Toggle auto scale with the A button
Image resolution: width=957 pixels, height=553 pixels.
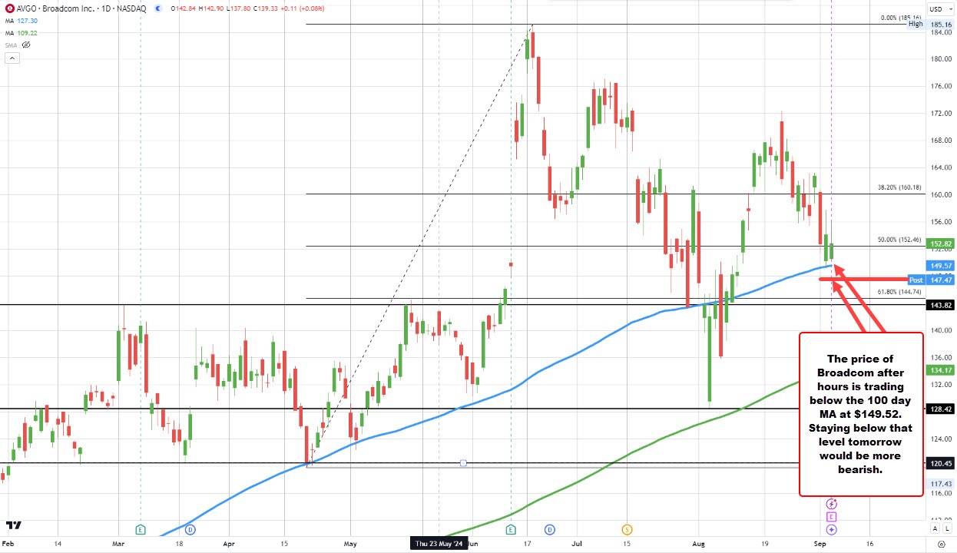pos(934,528)
